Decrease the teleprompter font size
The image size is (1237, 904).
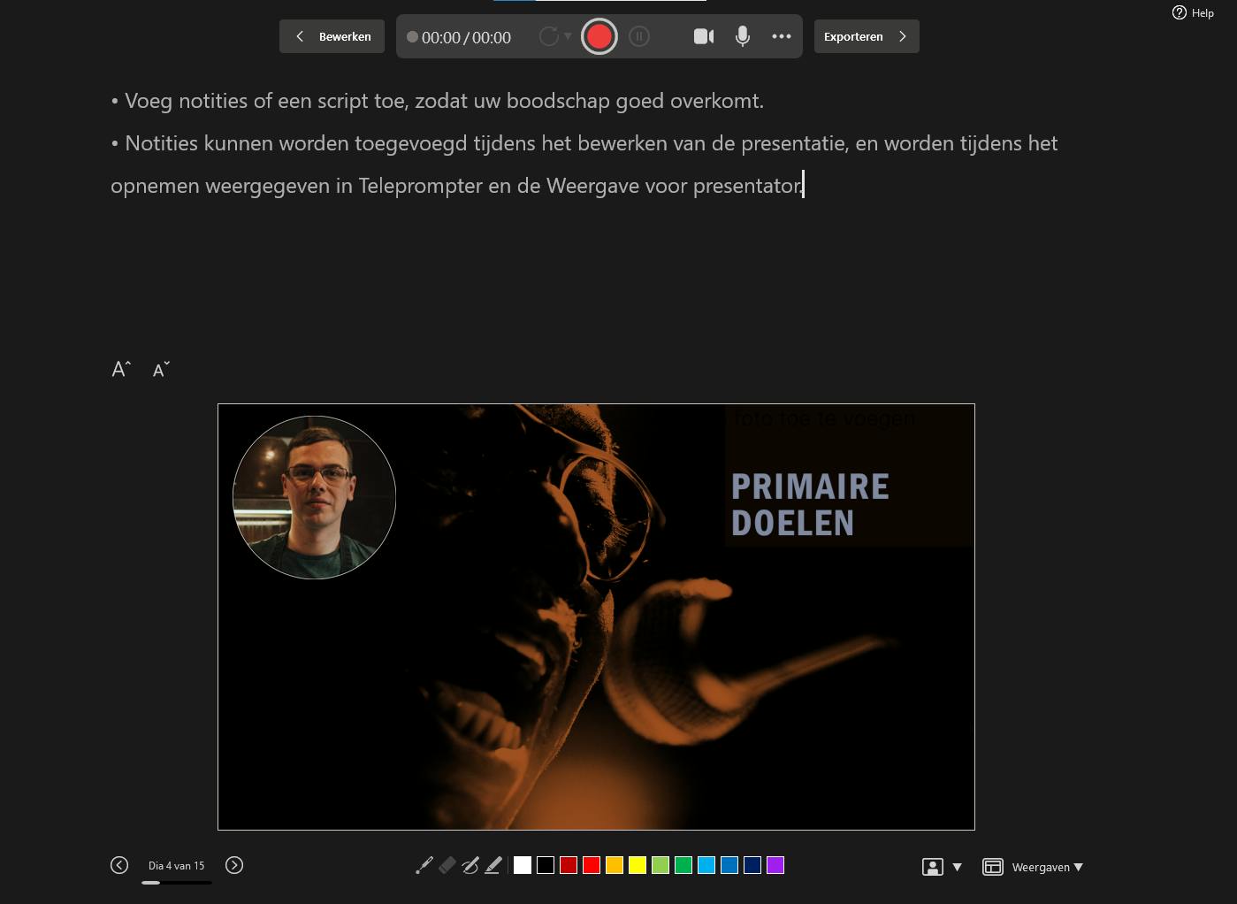point(161,370)
